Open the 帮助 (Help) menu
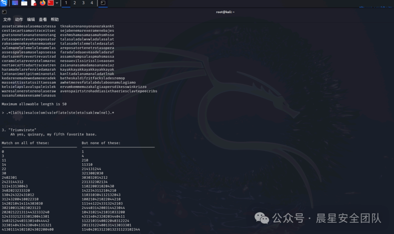 coord(55,19)
